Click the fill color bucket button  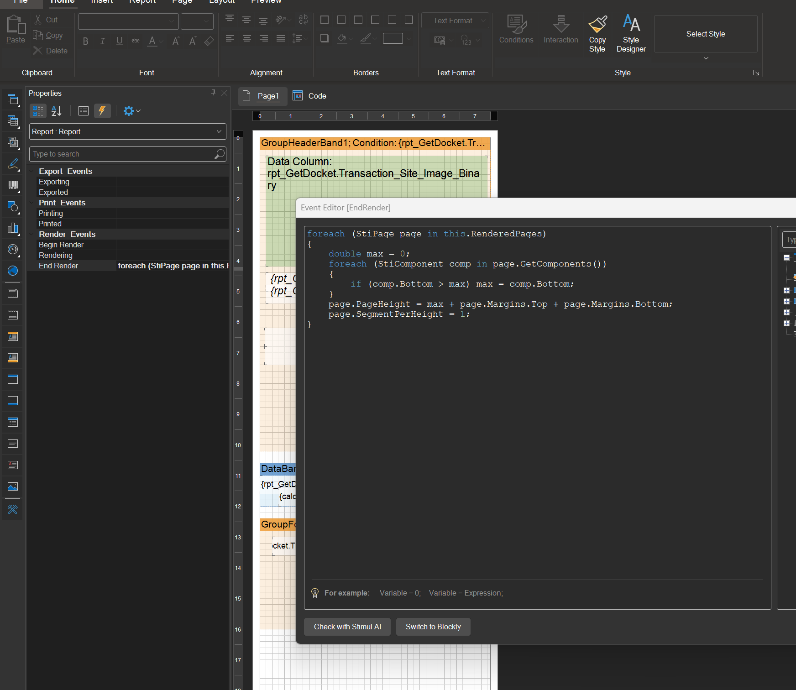tap(342, 38)
